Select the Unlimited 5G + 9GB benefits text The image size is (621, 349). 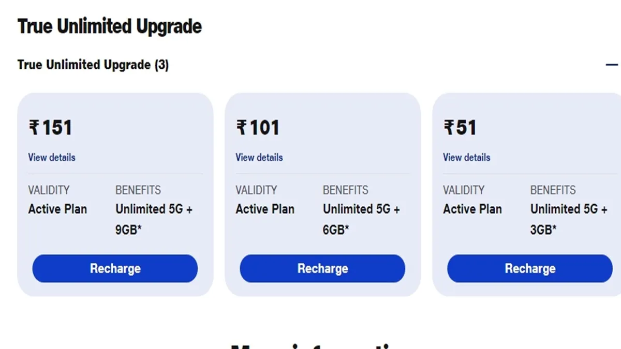(154, 219)
